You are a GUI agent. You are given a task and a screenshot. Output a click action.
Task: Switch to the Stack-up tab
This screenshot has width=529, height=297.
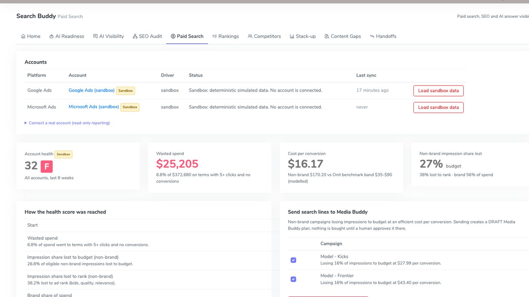303,36
